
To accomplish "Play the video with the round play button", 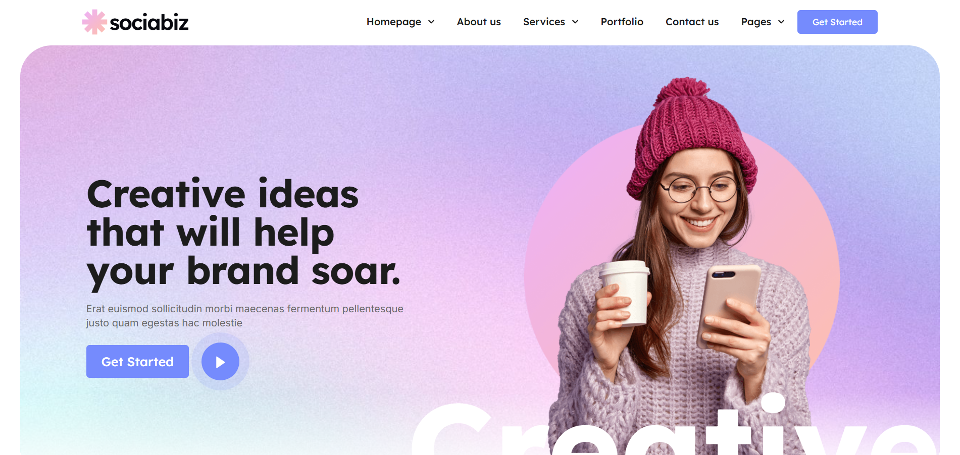I will pyautogui.click(x=220, y=361).
